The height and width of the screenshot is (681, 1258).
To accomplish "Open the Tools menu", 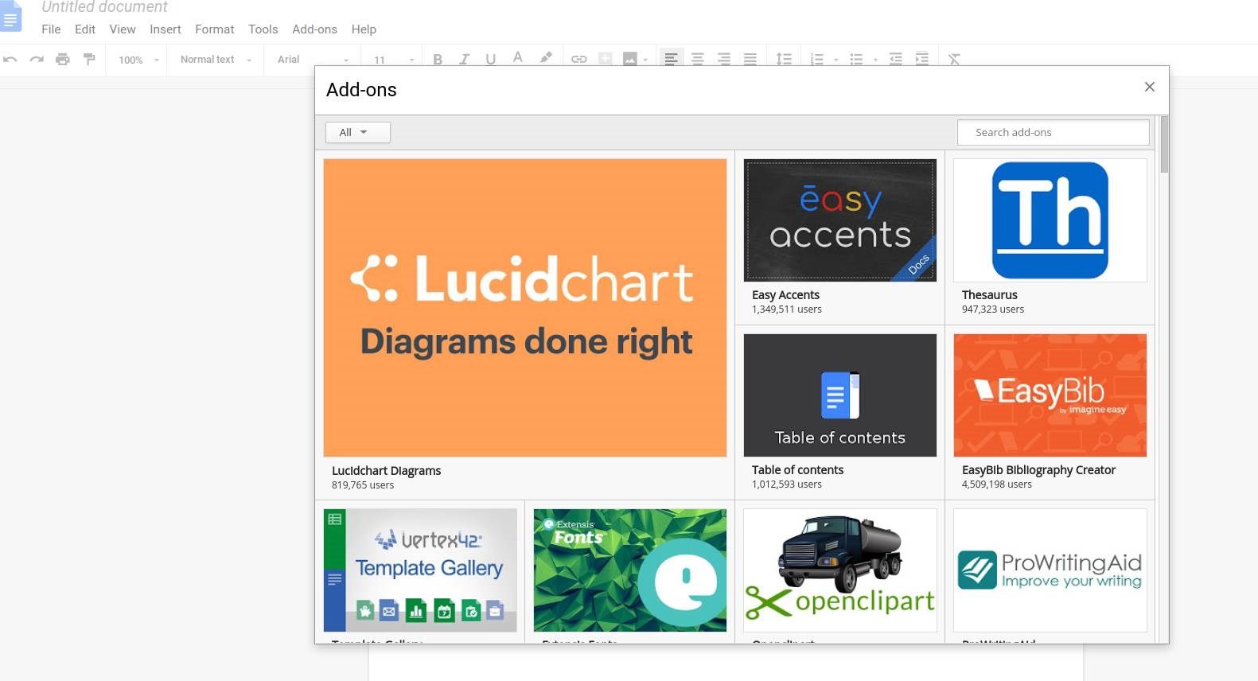I will pos(263,29).
